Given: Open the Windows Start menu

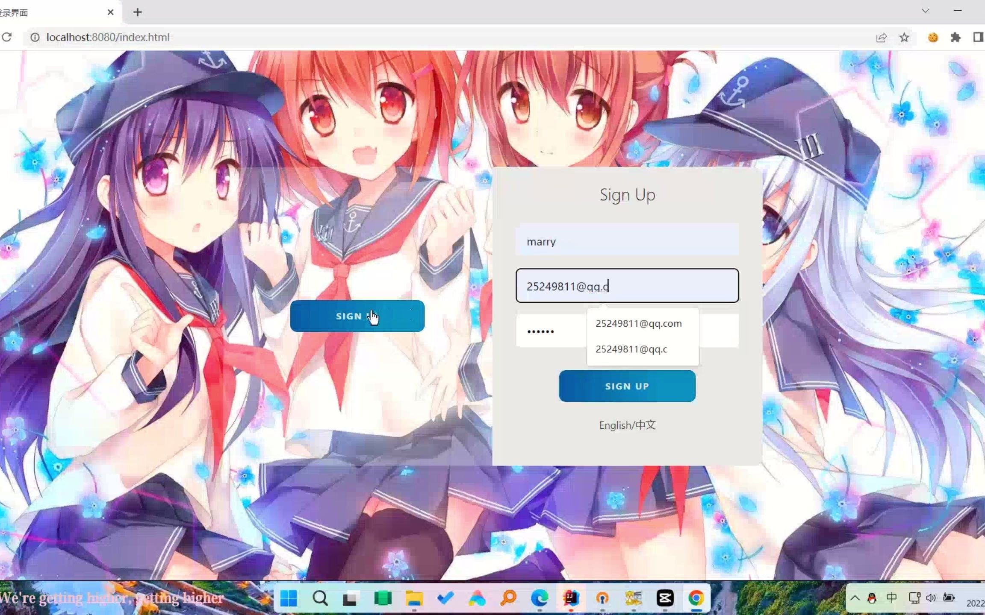Looking at the screenshot, I should coord(289,598).
